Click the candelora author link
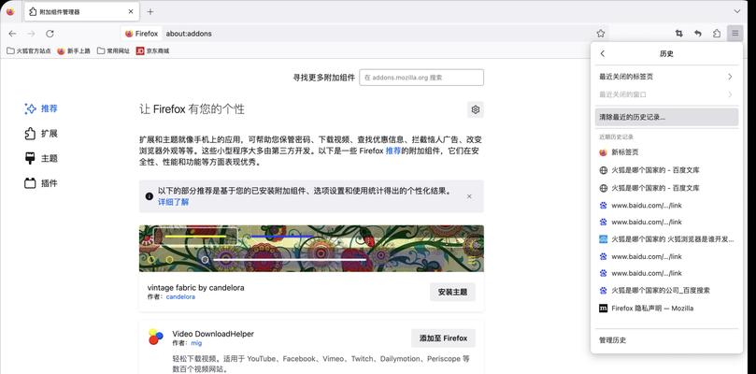This screenshot has width=756, height=374. point(180,296)
